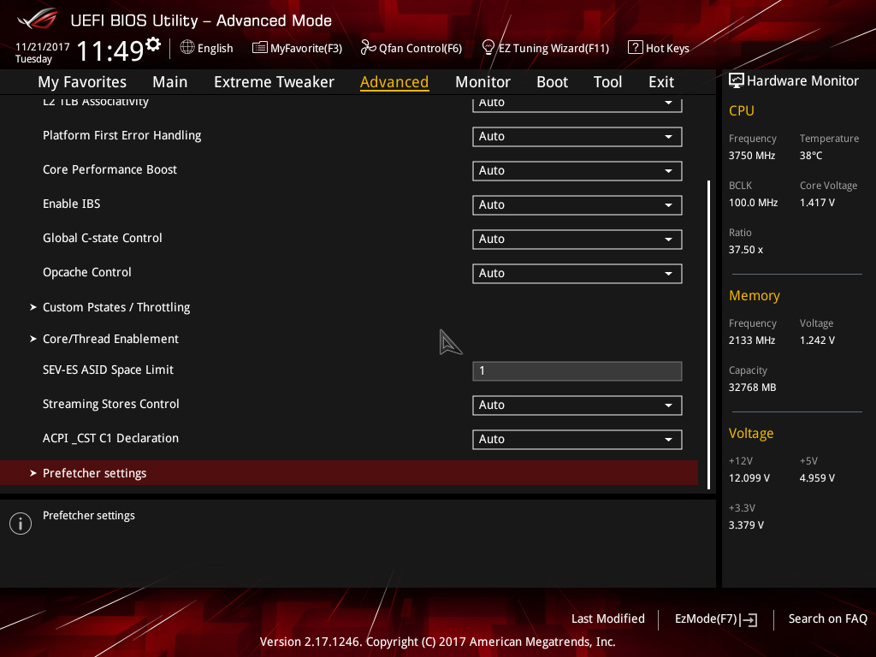The image size is (876, 657).
Task: Click the +3.3V 3.379 V reading
Action: (x=746, y=524)
